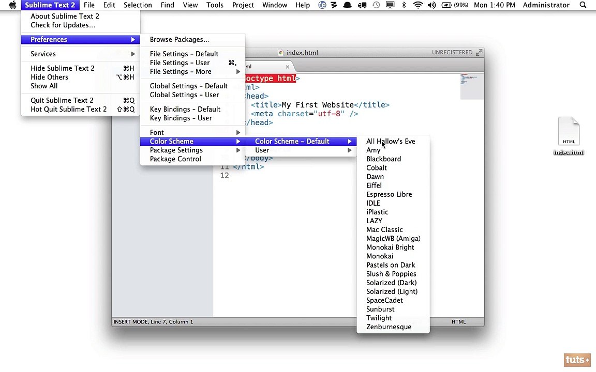
Task: Open File Settings - Default
Action: point(192,54)
